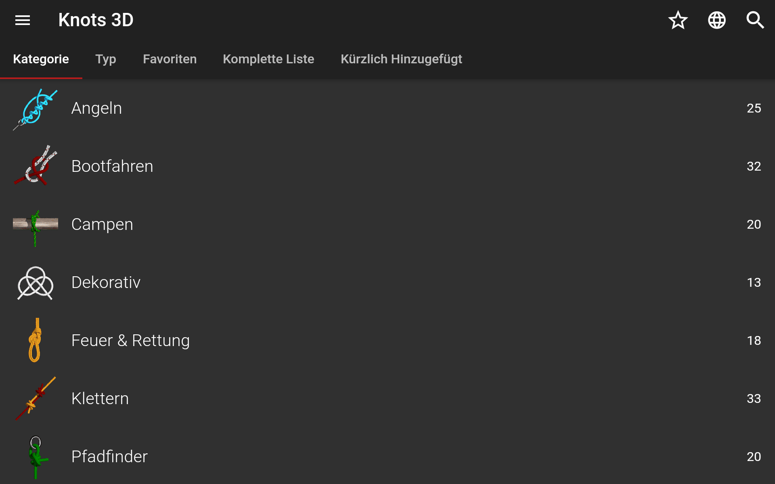Open the language globe icon
The width and height of the screenshot is (775, 484).
(717, 20)
